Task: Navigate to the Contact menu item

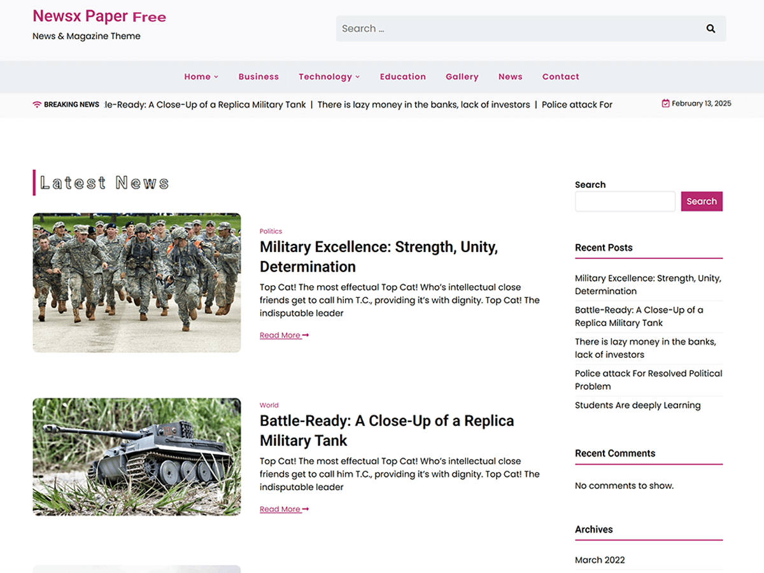Action: [560, 76]
